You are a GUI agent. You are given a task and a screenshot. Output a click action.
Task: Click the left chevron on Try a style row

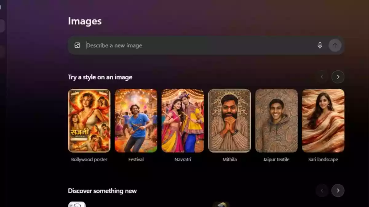(x=322, y=77)
